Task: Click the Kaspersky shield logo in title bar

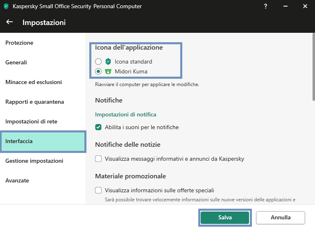Action: pyautogui.click(x=6, y=6)
